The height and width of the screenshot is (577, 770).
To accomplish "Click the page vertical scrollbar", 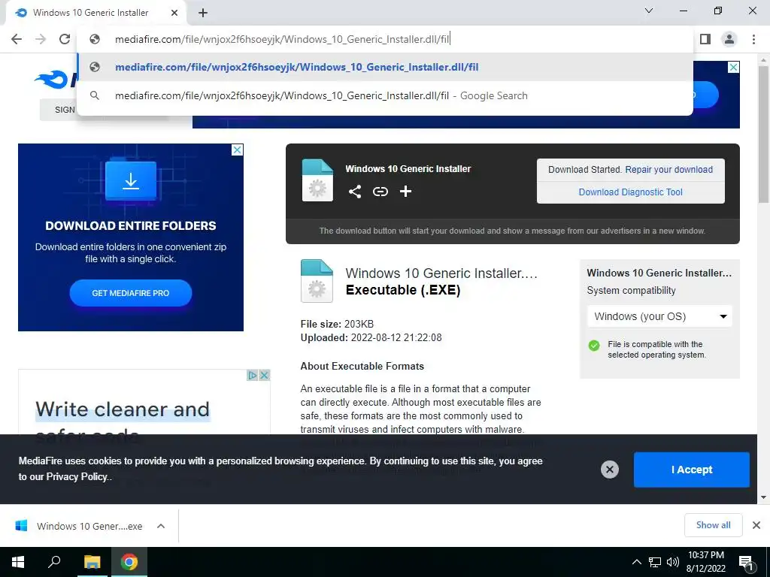I will point(763,134).
